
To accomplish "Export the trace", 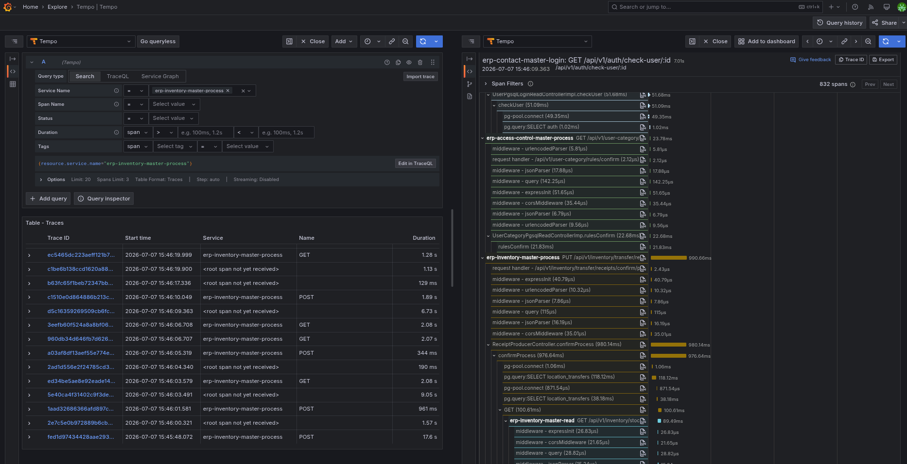I will (883, 60).
